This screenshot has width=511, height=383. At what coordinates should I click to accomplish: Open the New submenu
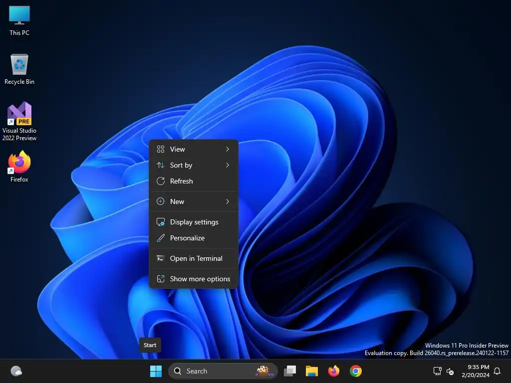193,201
